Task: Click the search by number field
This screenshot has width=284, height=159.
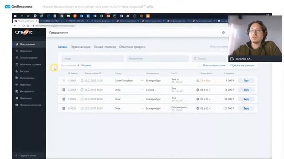Action: (219, 47)
